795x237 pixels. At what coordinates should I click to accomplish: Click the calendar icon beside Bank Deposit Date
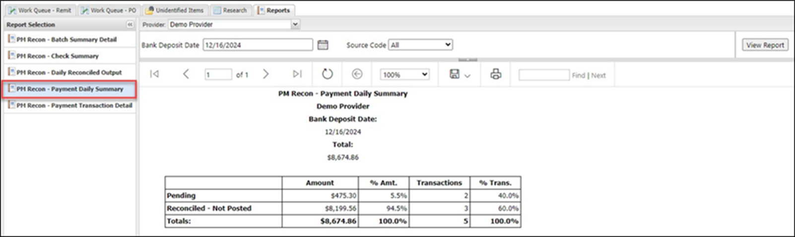click(x=323, y=45)
